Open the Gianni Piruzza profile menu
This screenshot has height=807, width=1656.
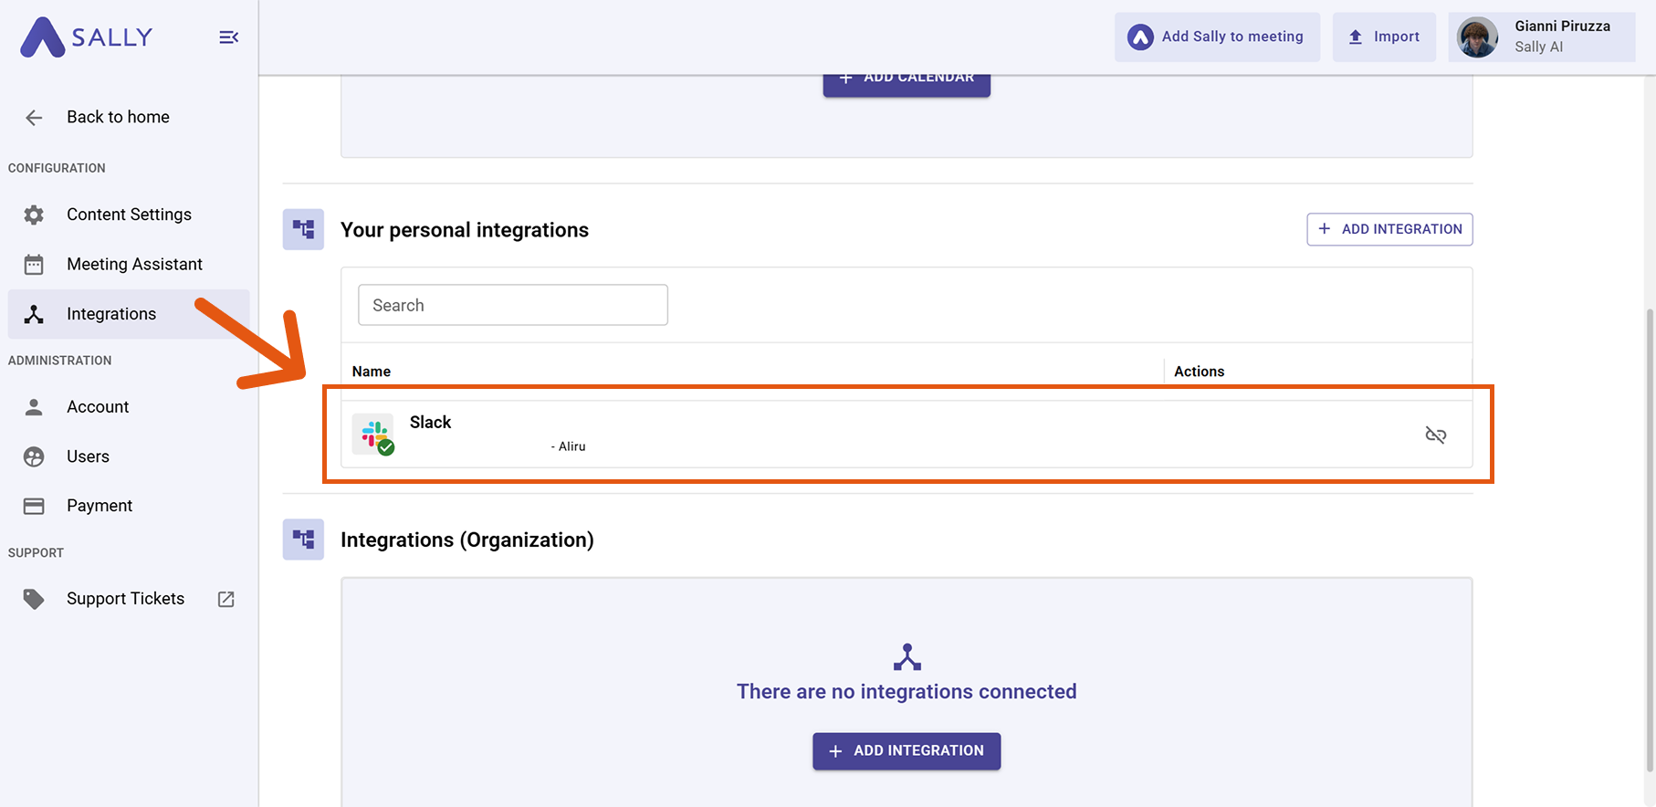click(1541, 37)
